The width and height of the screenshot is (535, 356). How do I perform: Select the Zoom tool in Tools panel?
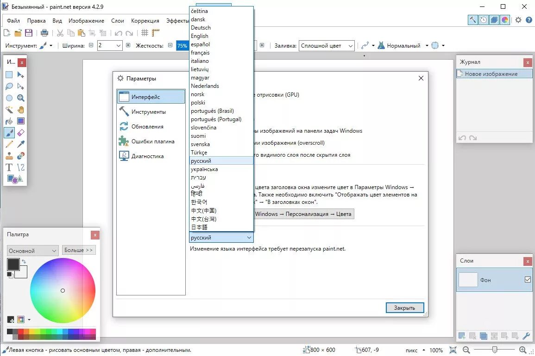click(21, 98)
